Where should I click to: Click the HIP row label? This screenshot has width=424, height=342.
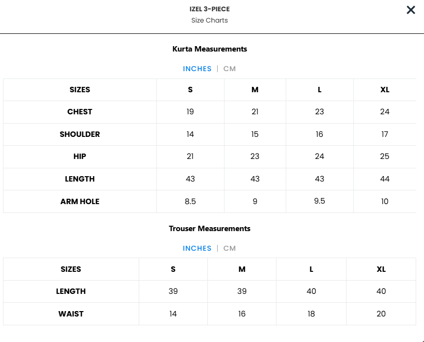(80, 156)
